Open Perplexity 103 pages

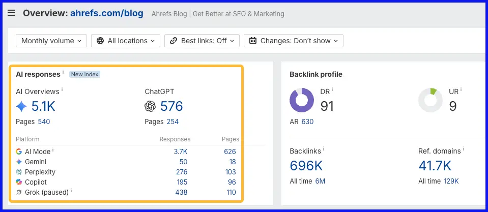(x=231, y=172)
